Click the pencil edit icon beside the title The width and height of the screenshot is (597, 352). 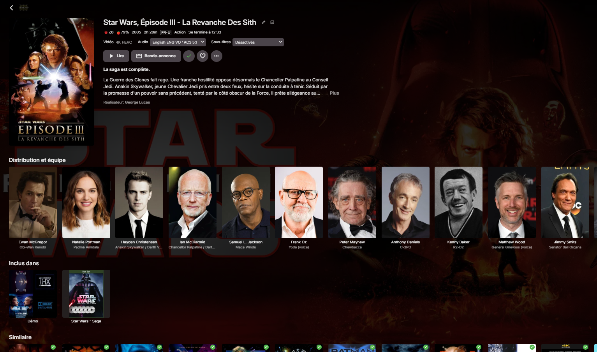pos(263,23)
